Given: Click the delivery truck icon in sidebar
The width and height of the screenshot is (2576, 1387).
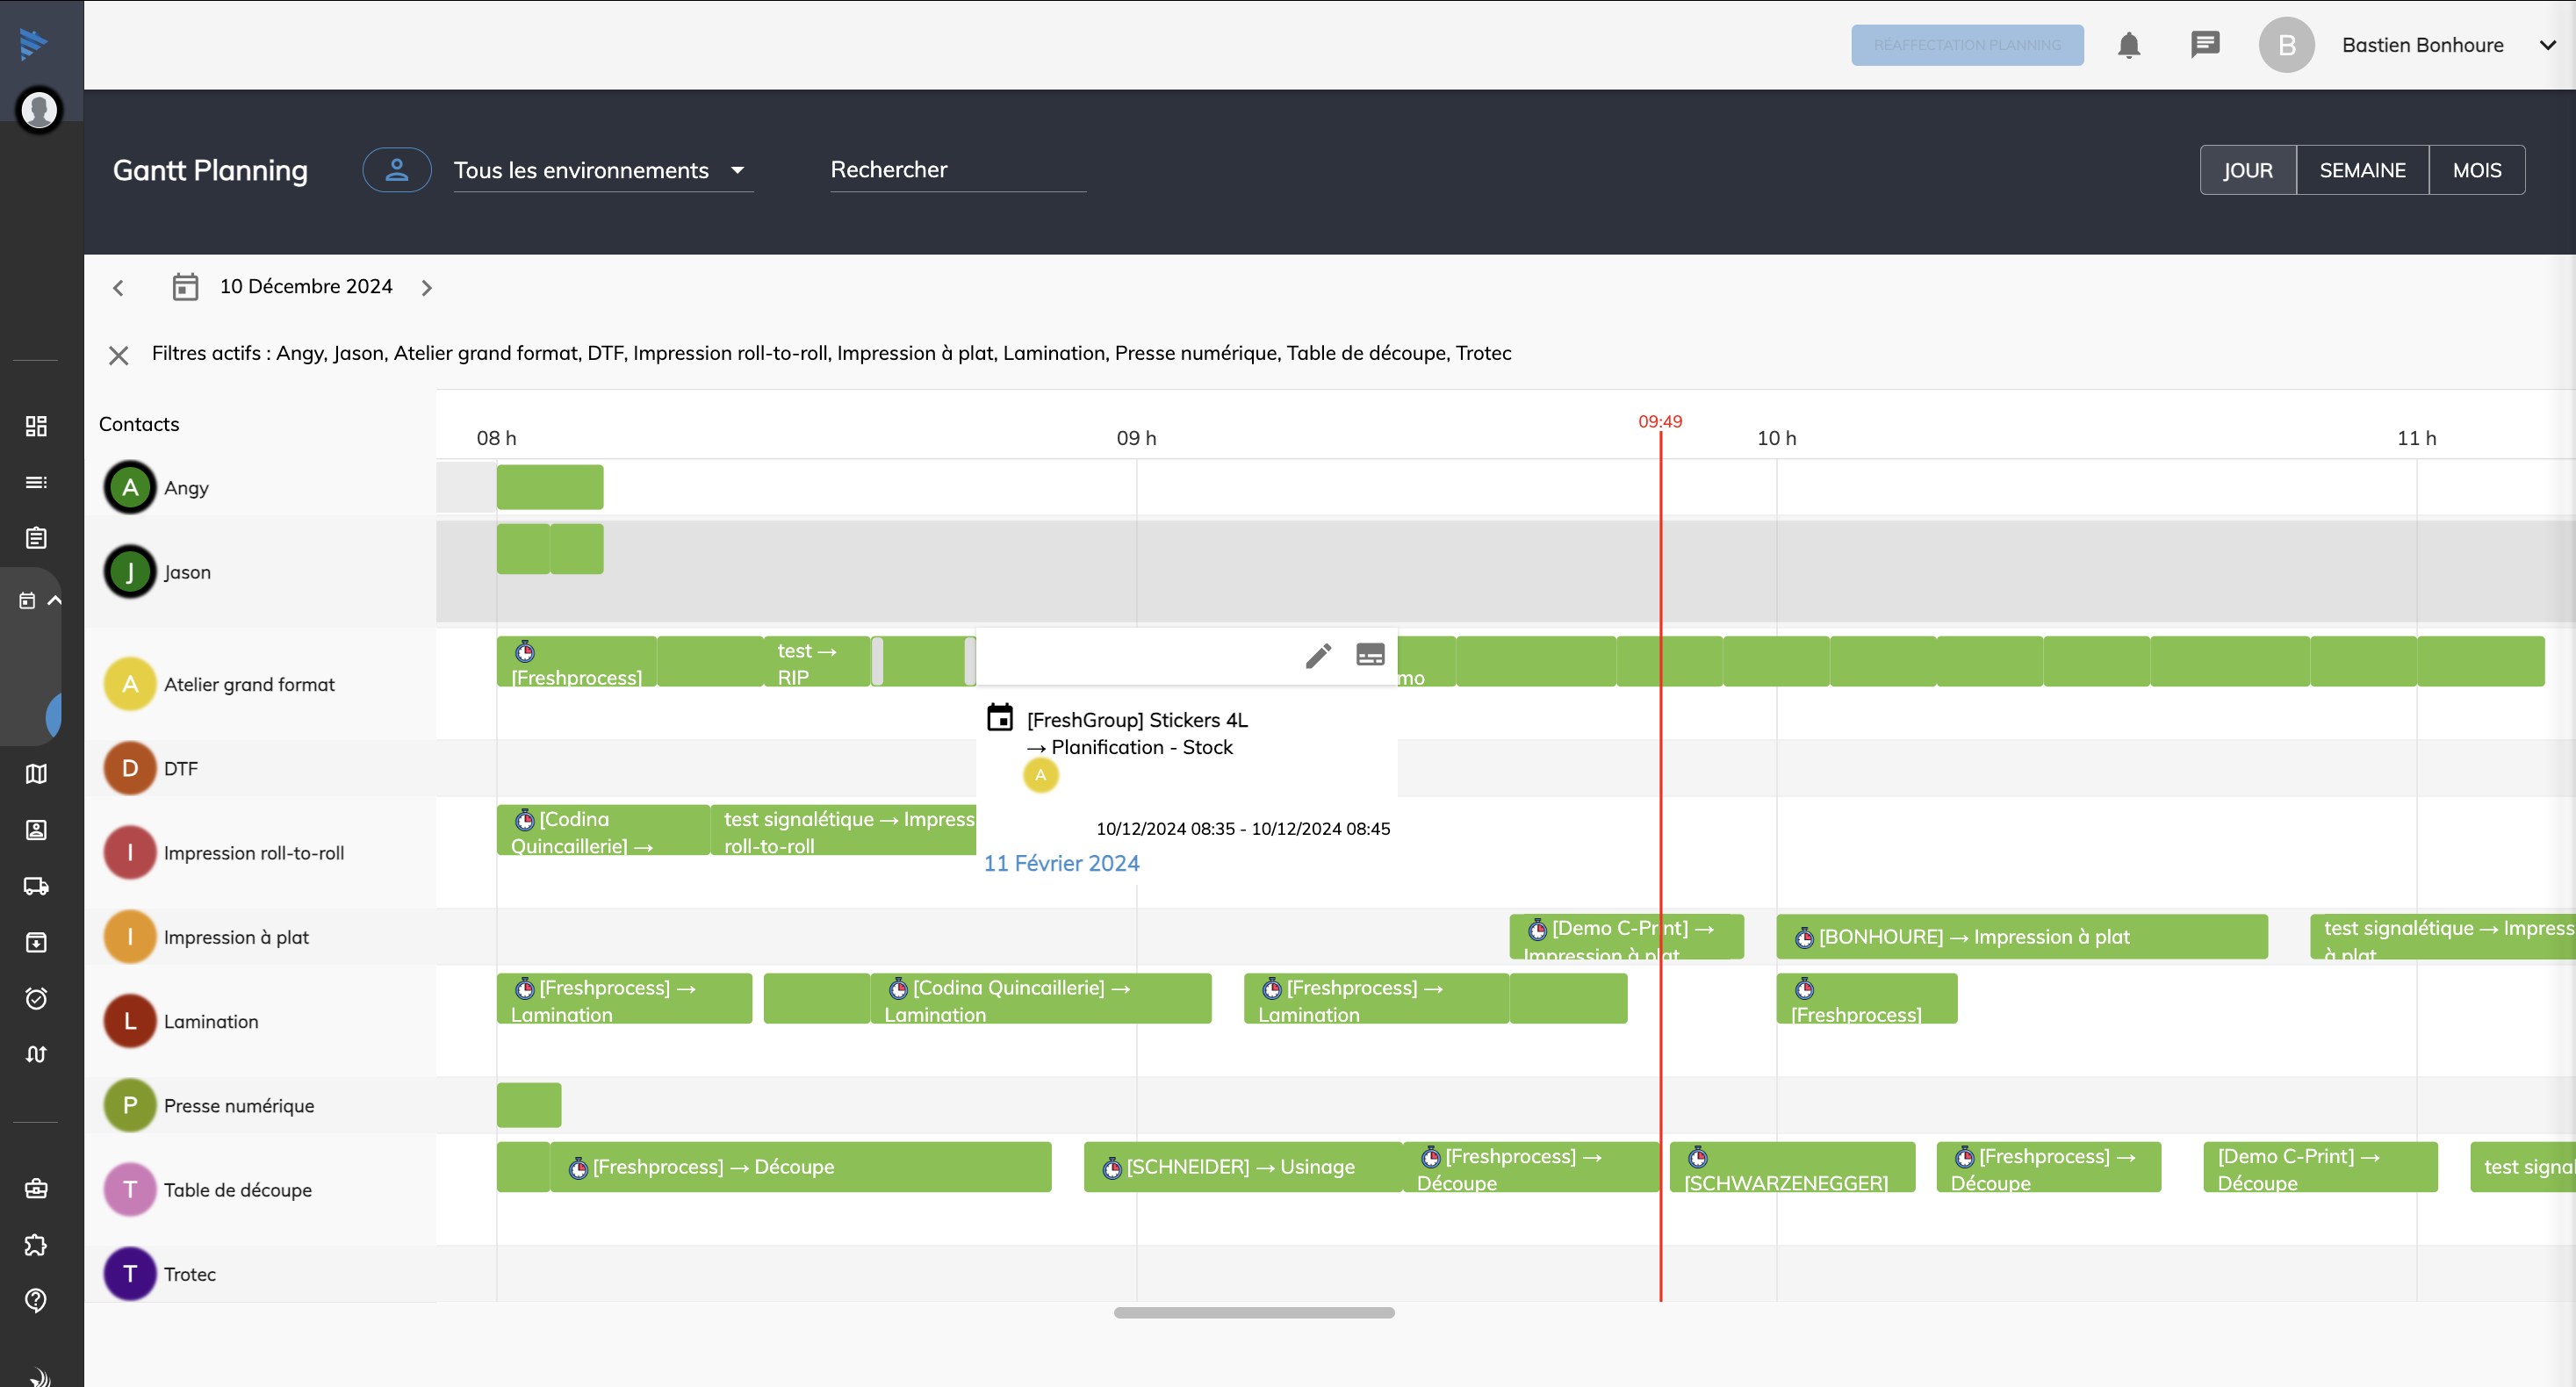Looking at the screenshot, I should point(36,886).
